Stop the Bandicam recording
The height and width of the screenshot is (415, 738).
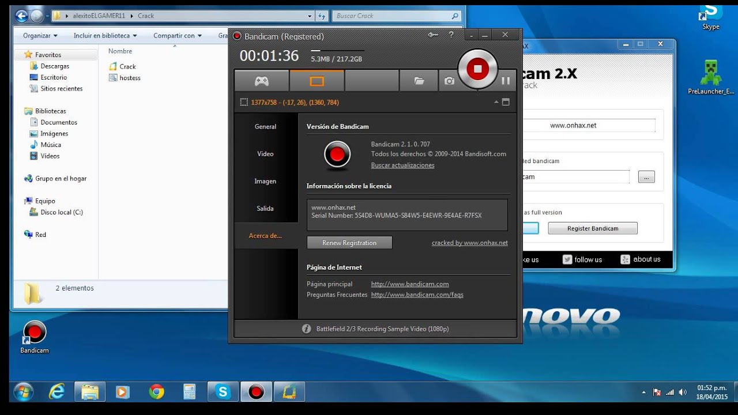click(x=477, y=69)
